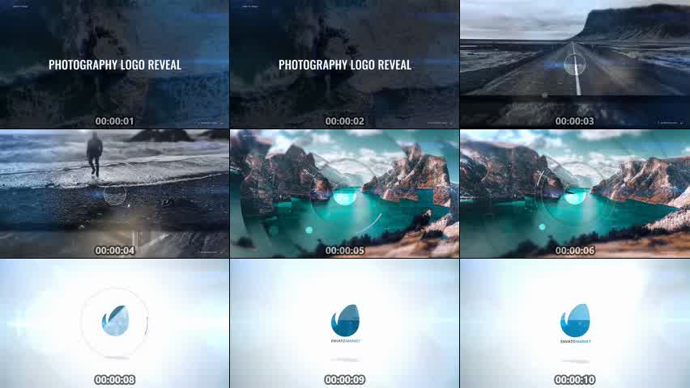Click the 00:00:06 timestamp label
This screenshot has width=690, height=388.
(x=575, y=251)
